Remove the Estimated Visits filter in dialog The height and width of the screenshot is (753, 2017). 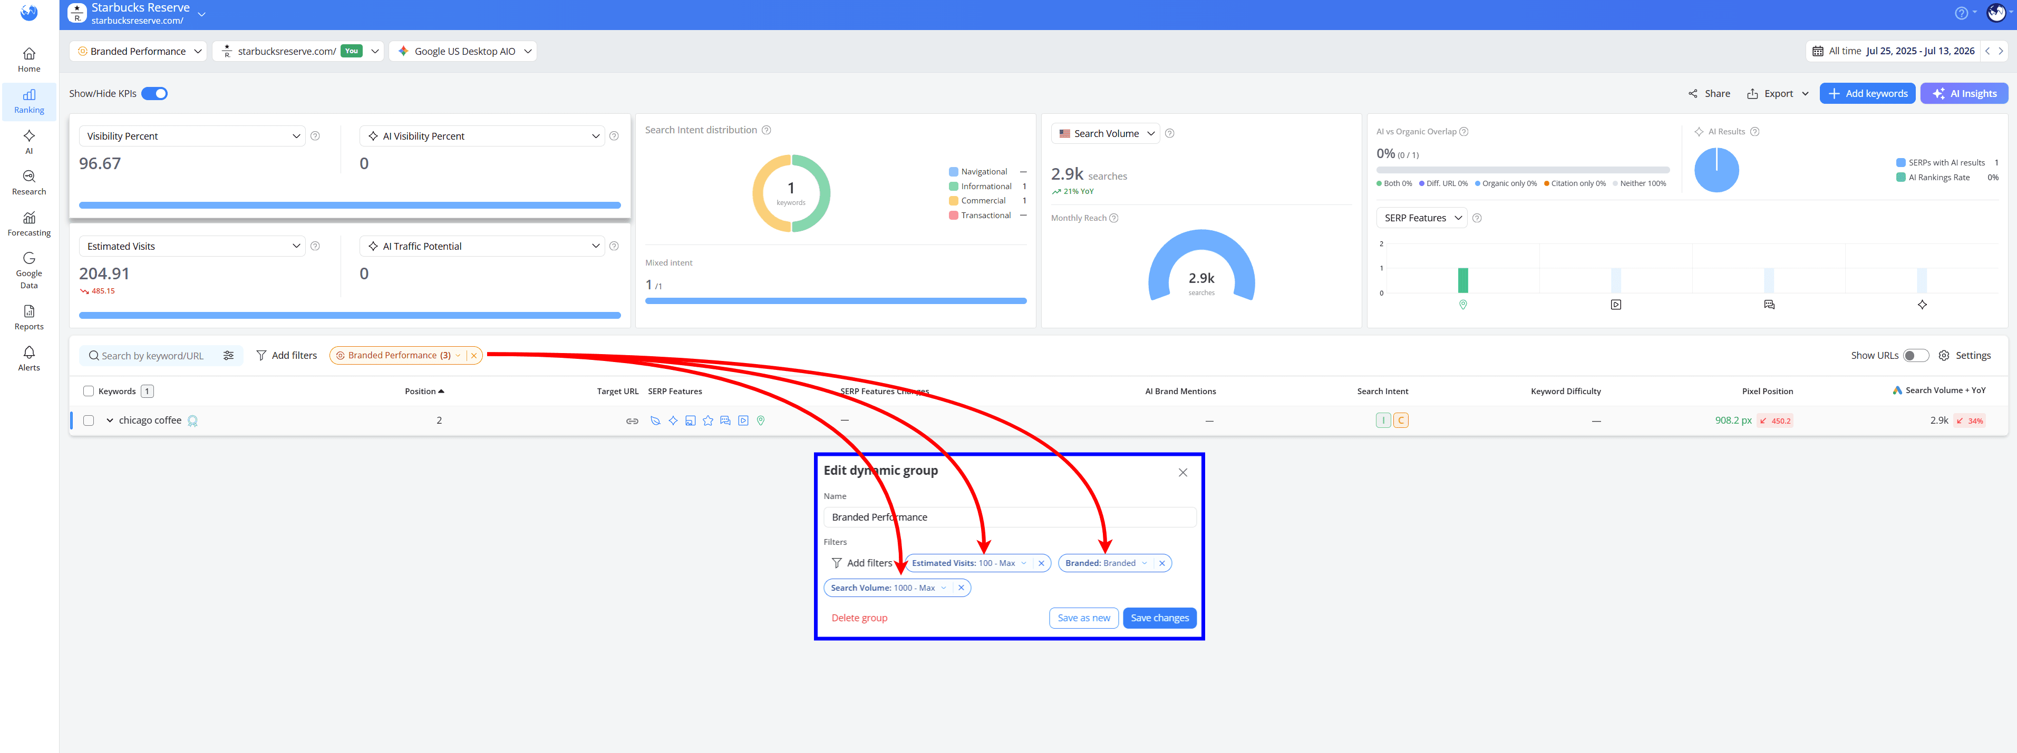point(1041,564)
